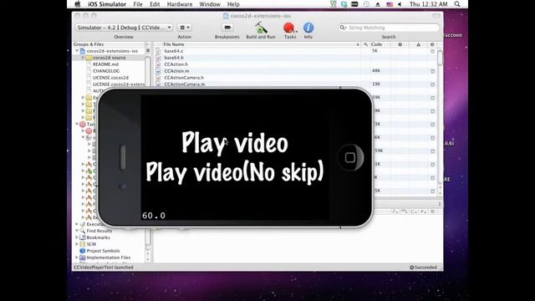Open the Apple menu

tap(78, 4)
